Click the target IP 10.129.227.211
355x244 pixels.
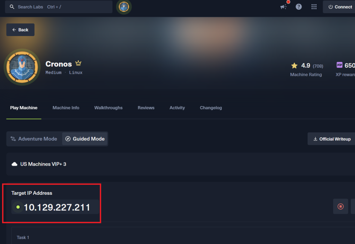click(57, 207)
